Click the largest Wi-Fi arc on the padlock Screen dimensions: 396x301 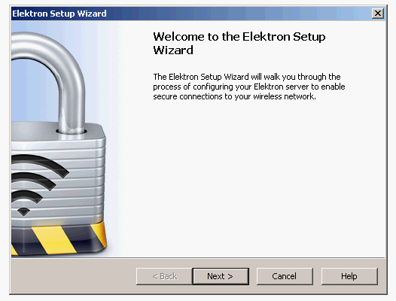click(x=41, y=164)
